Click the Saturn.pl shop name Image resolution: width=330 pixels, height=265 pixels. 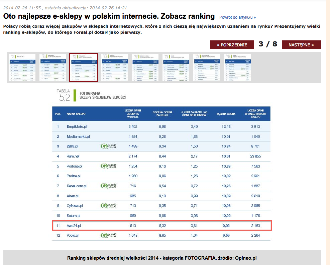(74, 216)
